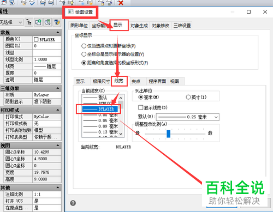Collapse the 常规 properties section
The height and width of the screenshot is (212, 273).
tap(58, 33)
